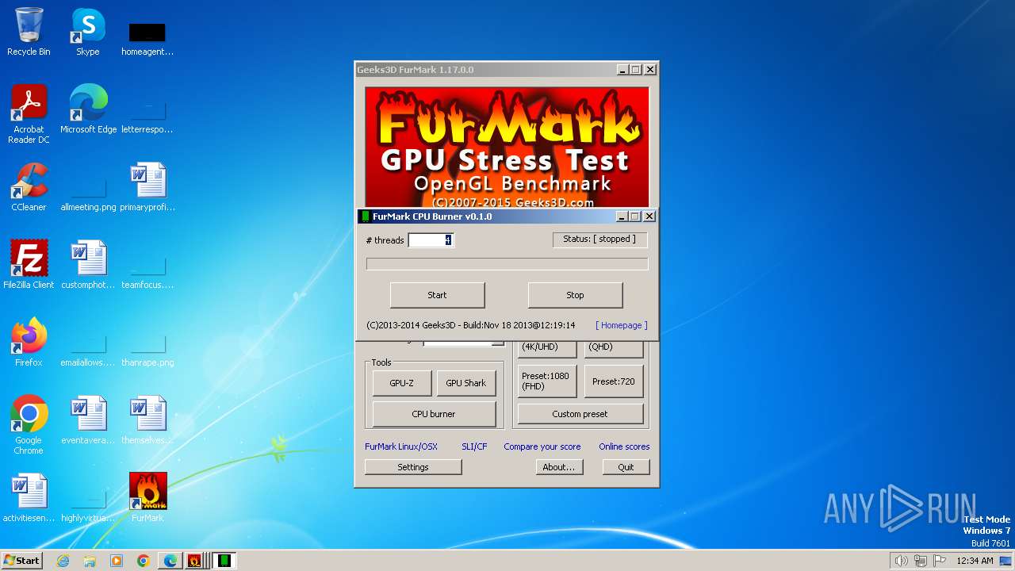The width and height of the screenshot is (1015, 571).
Task: Launch GPU Shark from Tools
Action: tap(465, 383)
